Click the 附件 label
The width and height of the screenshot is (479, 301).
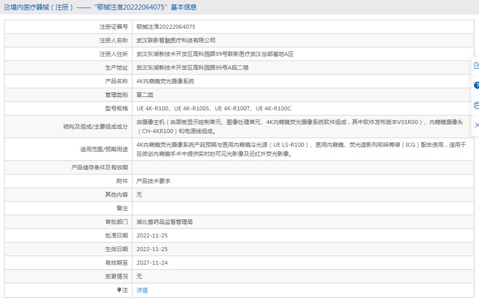(122, 181)
